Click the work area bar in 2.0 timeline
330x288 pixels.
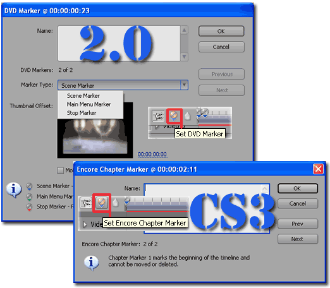(x=214, y=121)
